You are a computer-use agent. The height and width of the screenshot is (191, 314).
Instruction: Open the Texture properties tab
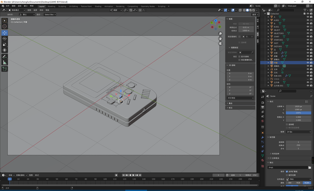(262, 166)
